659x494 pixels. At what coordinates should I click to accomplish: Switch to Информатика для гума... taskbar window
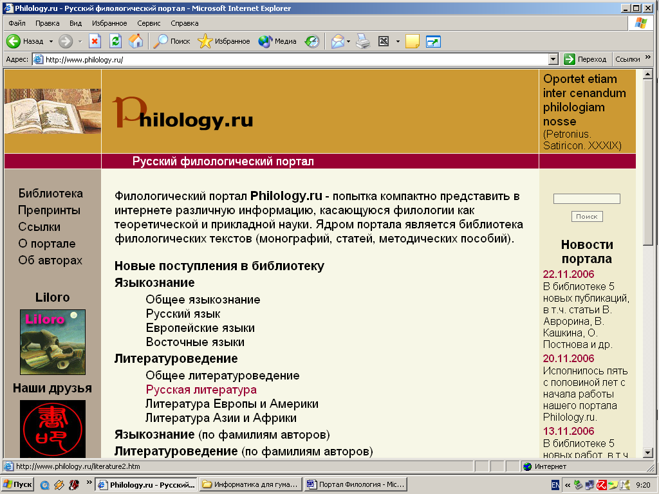(252, 485)
